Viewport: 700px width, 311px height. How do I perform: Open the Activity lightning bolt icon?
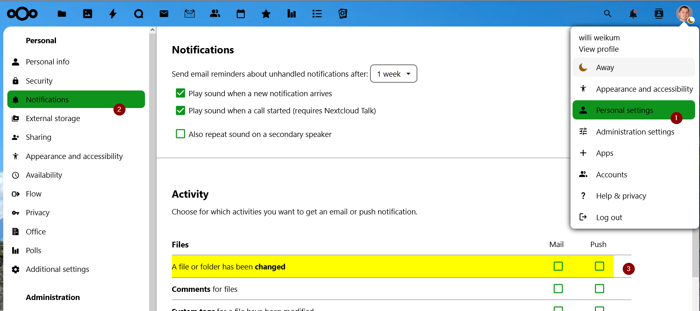point(113,14)
